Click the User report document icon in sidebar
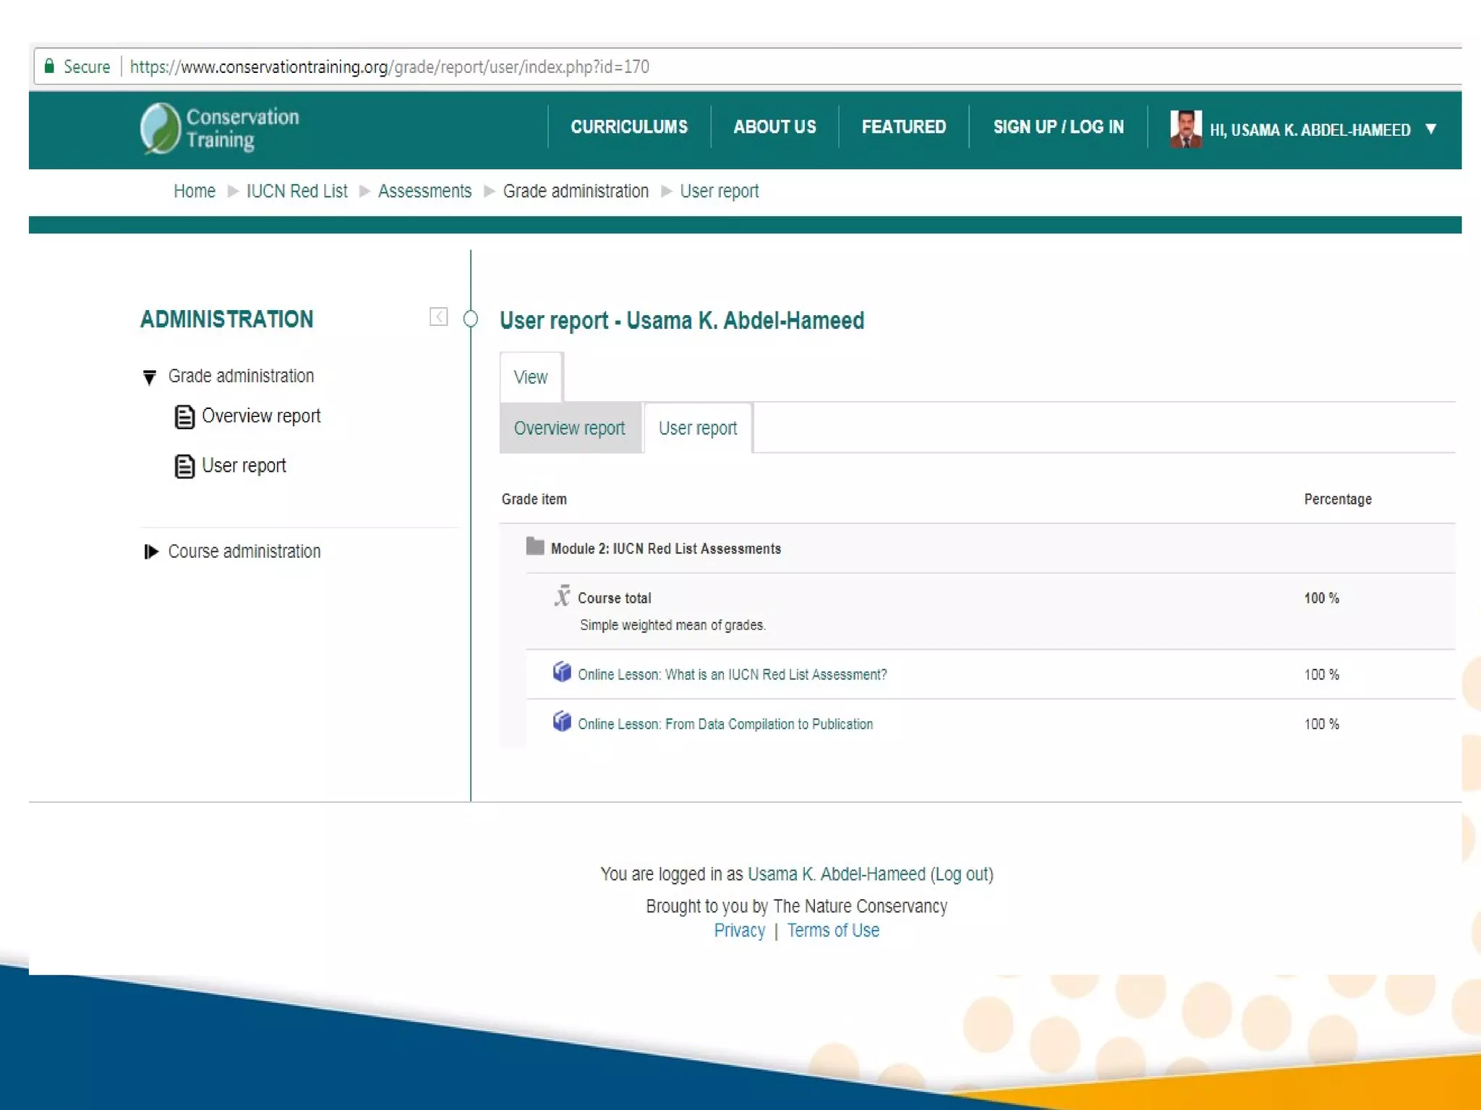Image resolution: width=1481 pixels, height=1110 pixels. (x=184, y=466)
